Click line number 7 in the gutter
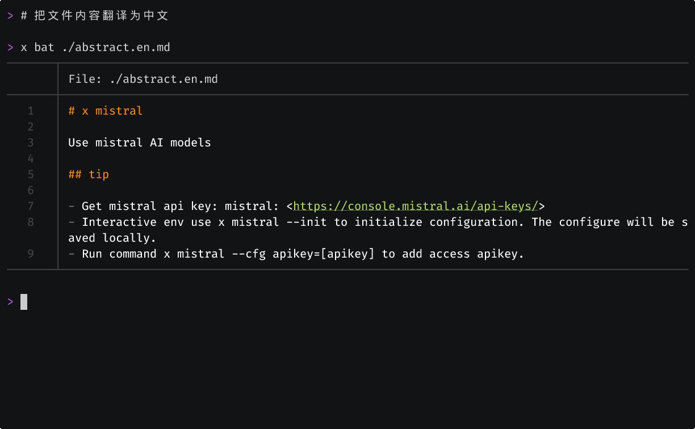 coord(31,206)
